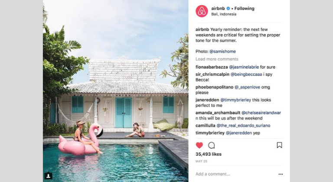Screen dimensions: 333x182
Task: Expand Load more comments
Action: coord(217,59)
